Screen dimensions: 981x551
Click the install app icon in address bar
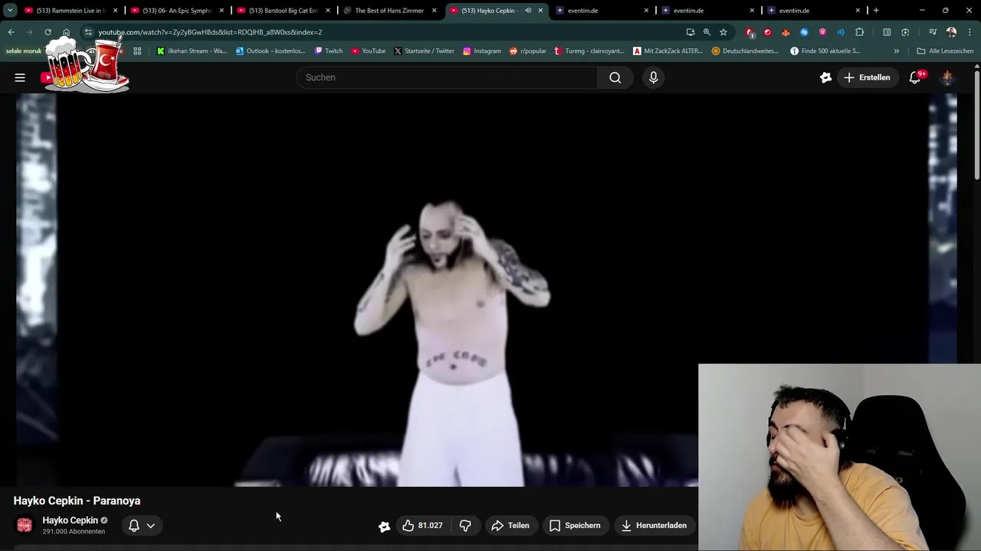(x=691, y=32)
